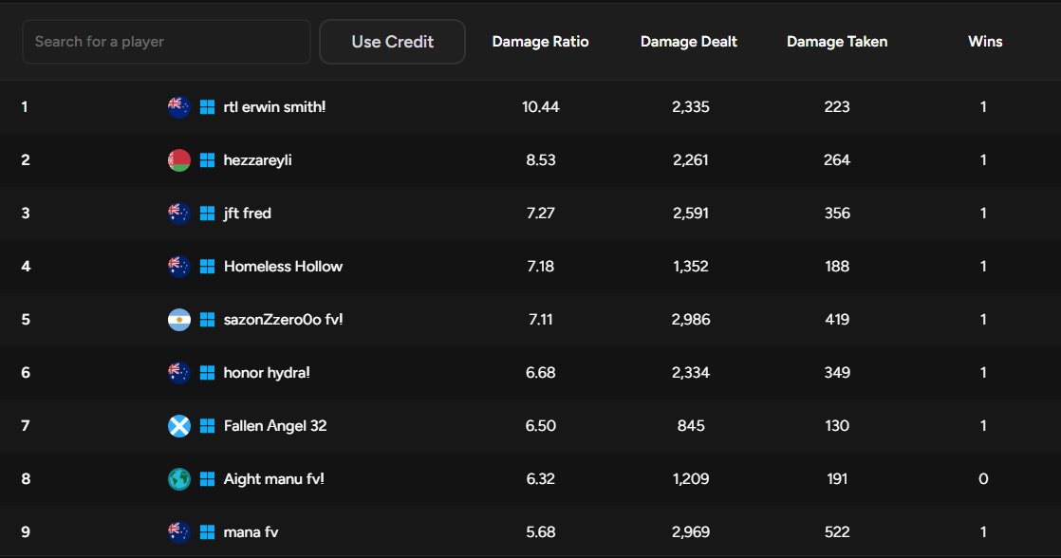This screenshot has height=558, width=1061.
Task: Click Australian flag next to mana fv
Action: [x=178, y=532]
